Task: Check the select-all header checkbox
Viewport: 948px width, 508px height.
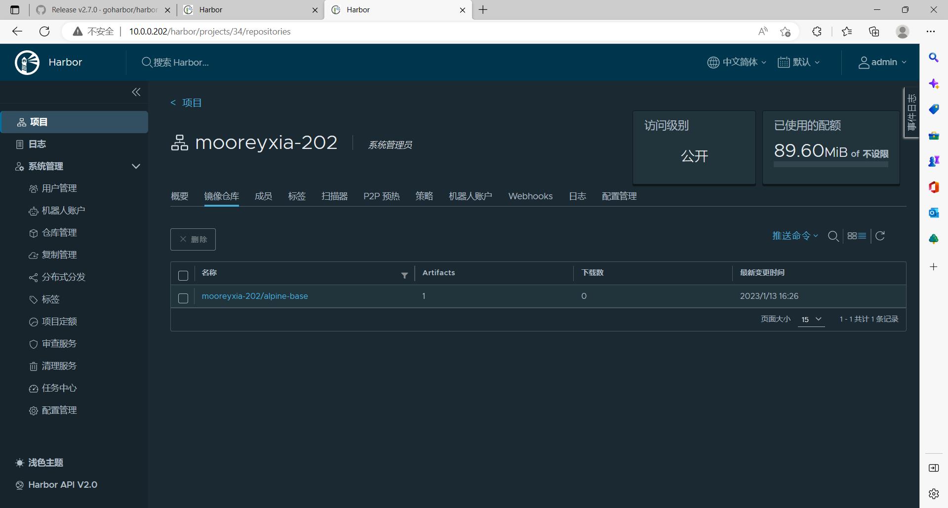Action: 183,276
